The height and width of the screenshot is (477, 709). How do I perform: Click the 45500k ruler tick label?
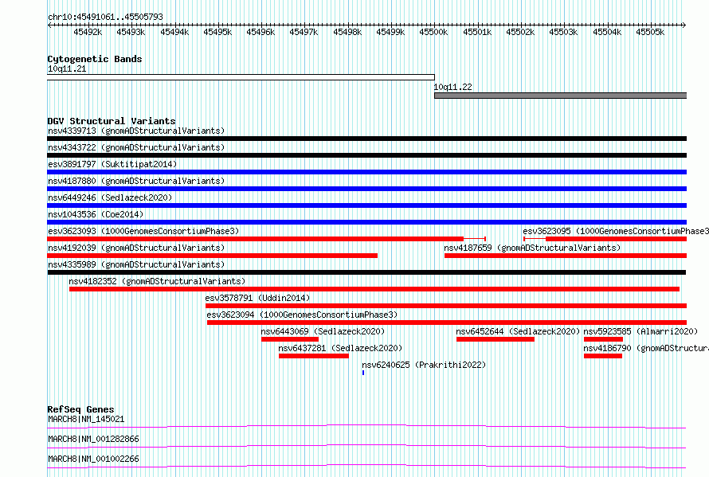coord(433,33)
